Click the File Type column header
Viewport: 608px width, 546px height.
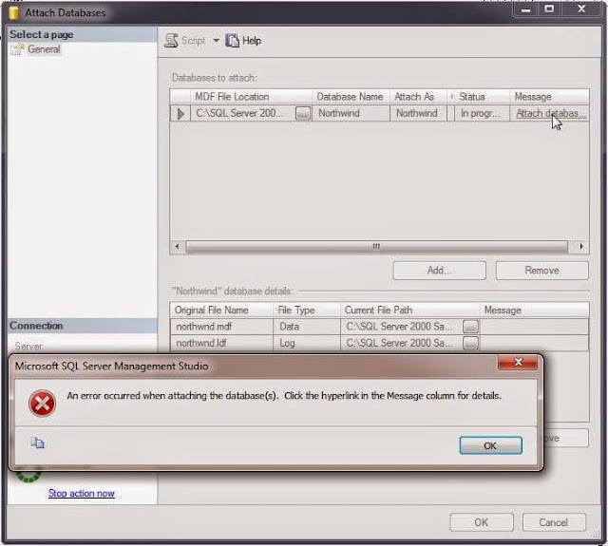[307, 310]
